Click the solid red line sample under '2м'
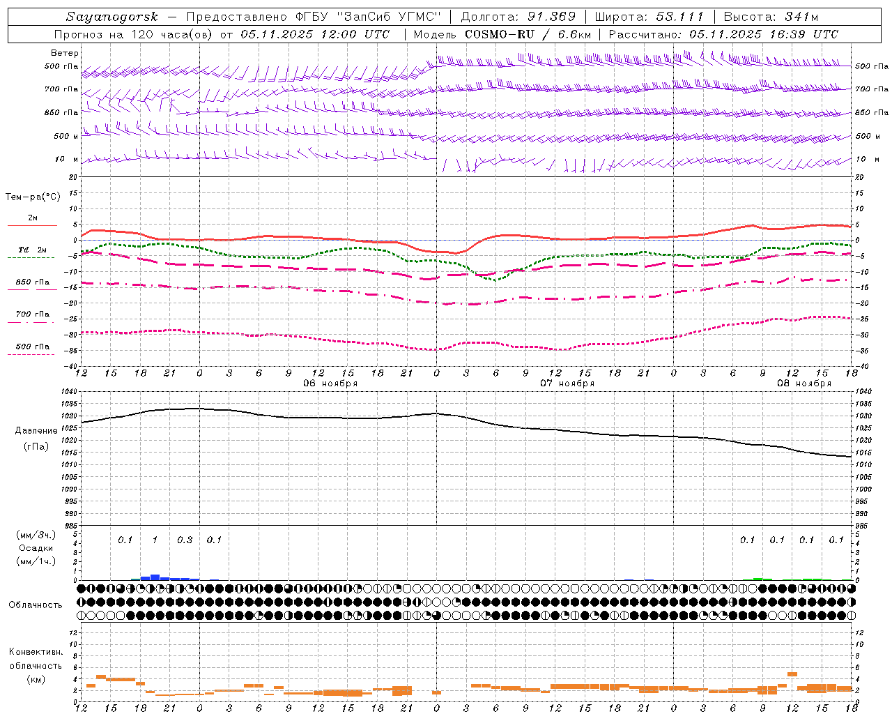Viewport: 892px width, 714px height. 32,225
